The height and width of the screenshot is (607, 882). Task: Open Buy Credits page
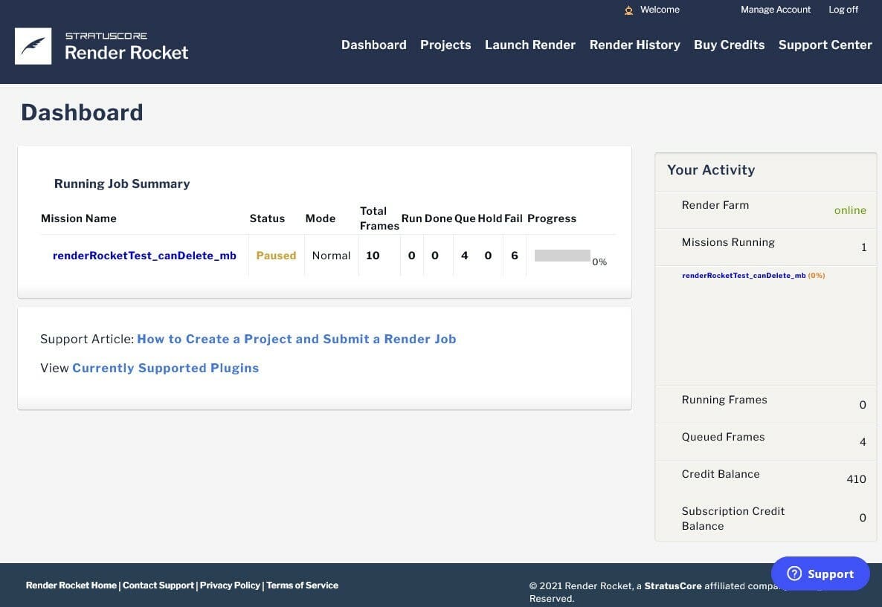pos(729,45)
